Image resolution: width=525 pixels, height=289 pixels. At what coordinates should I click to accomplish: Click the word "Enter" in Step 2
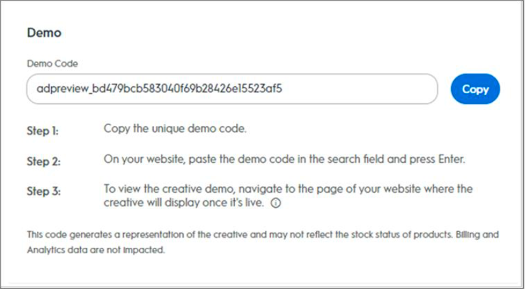click(452, 159)
